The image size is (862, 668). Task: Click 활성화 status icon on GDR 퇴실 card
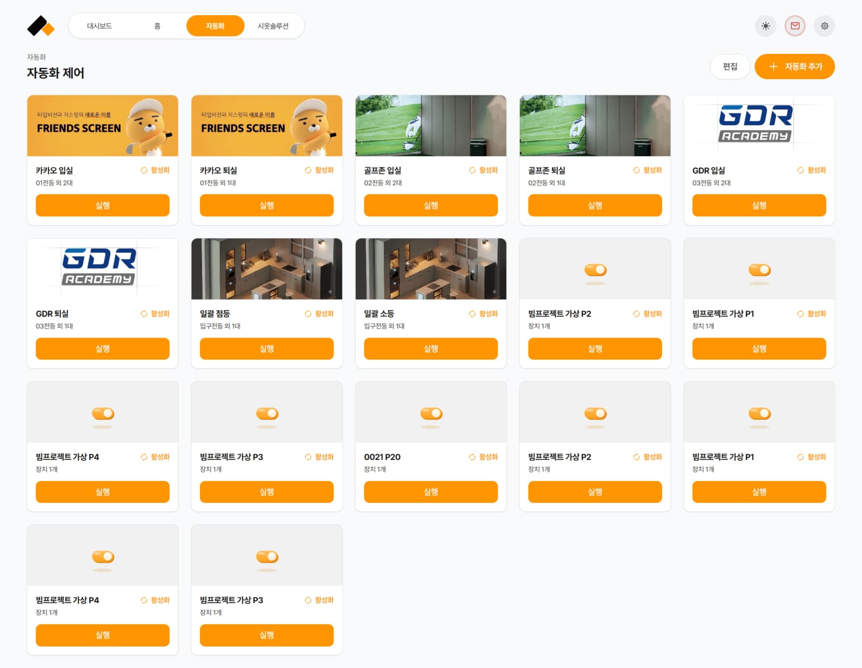point(144,314)
